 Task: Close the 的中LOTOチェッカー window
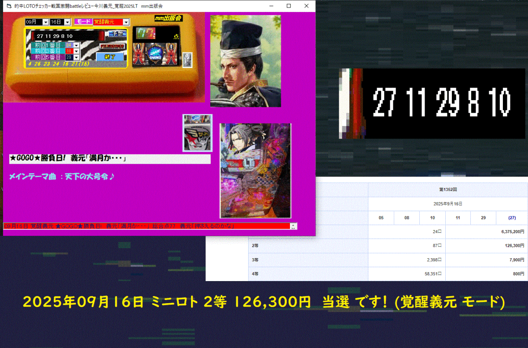[x=307, y=6]
